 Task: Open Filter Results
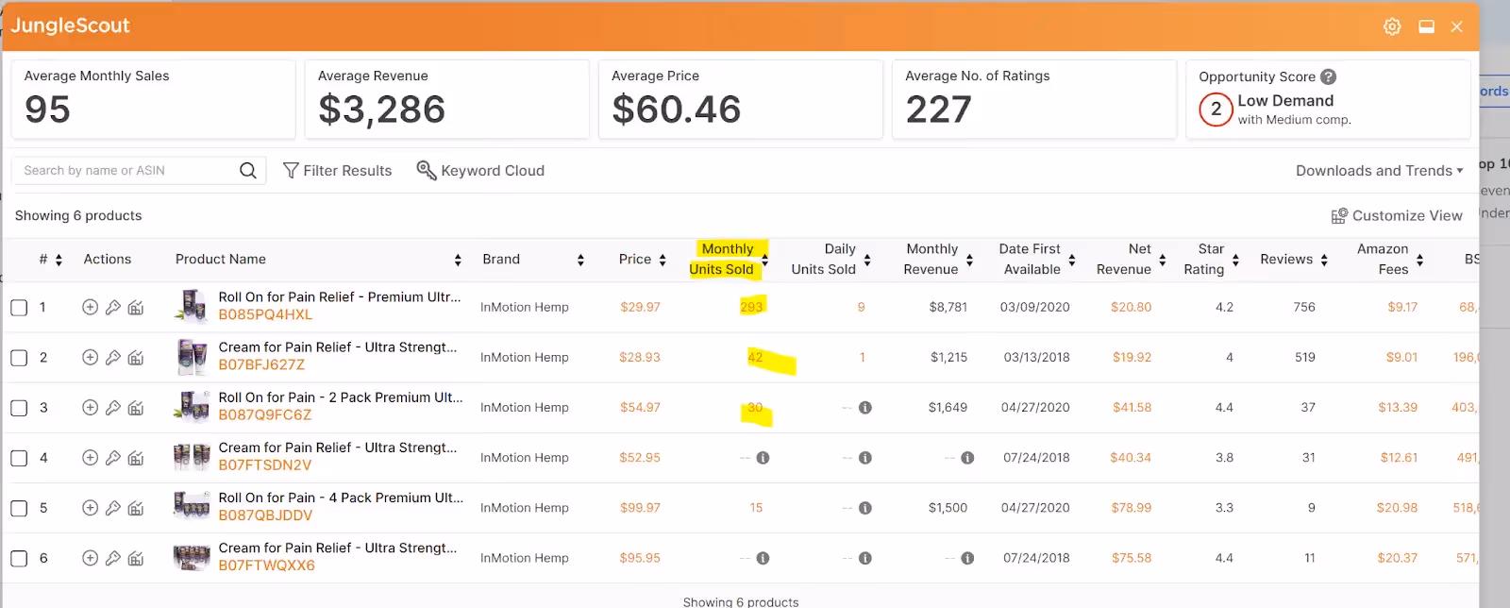click(337, 171)
